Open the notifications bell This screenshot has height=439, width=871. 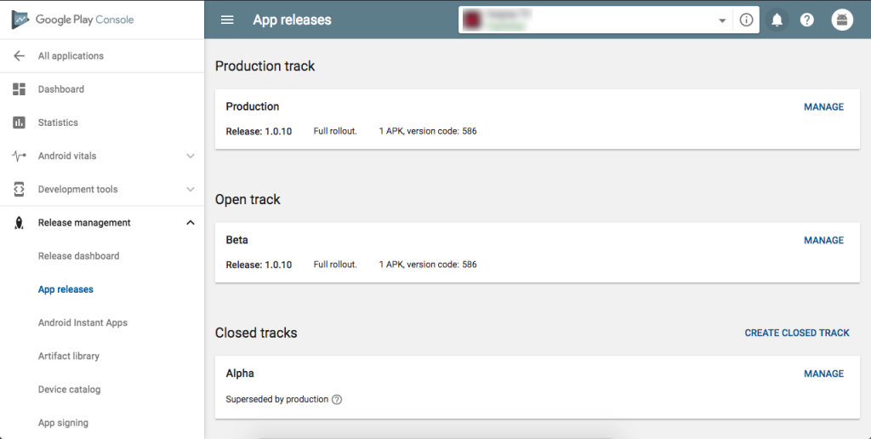pos(776,20)
